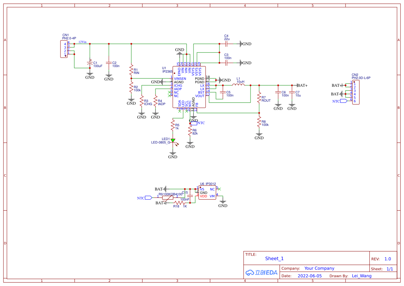404x286 pixels.
Task: Select the Your Company field
Action: 319,268
